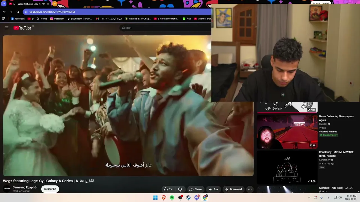Viewport: 360px width, 202px height.
Task: Open Never Delivering Newspapers Again thumbnail
Action: tap(287, 132)
